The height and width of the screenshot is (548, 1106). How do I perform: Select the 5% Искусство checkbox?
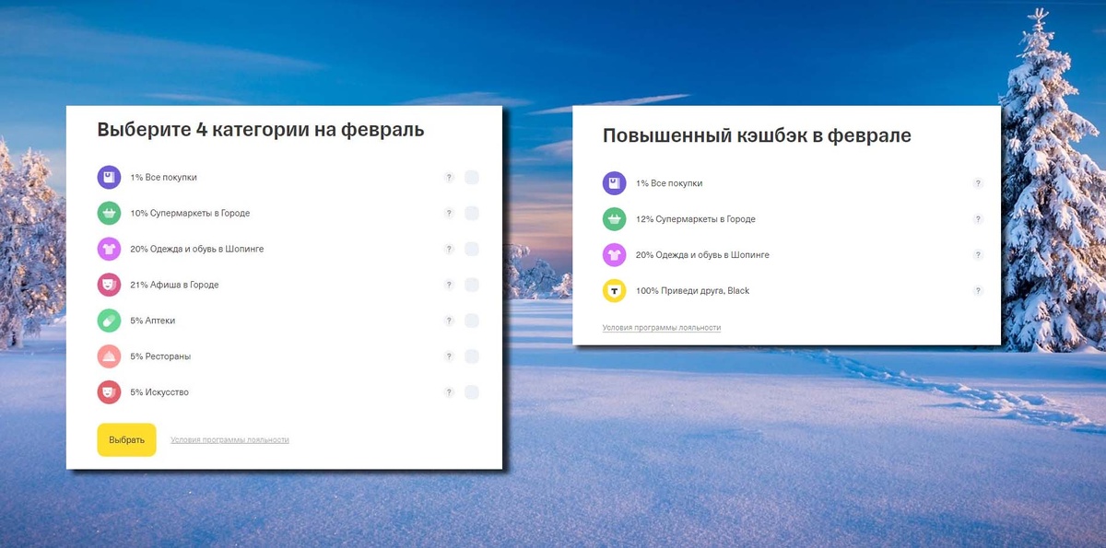471,391
